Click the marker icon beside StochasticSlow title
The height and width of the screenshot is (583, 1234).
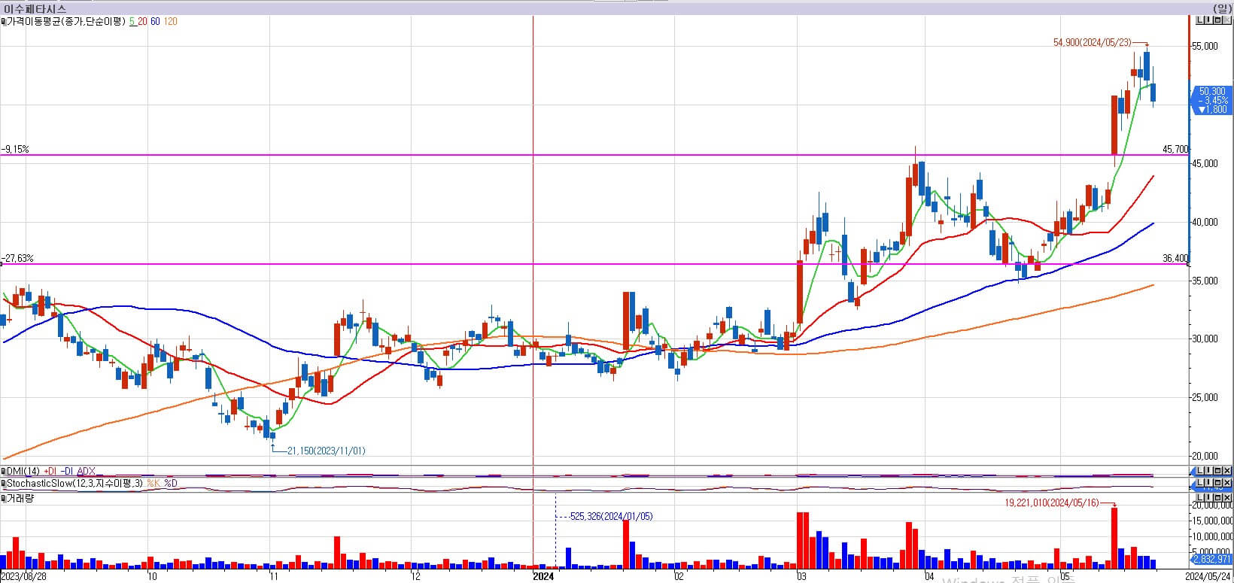pos(4,484)
